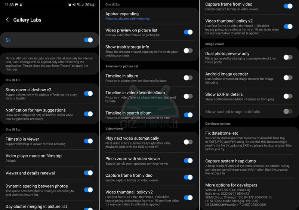Disable Dynamic spacing between photos switch

[88, 190]
